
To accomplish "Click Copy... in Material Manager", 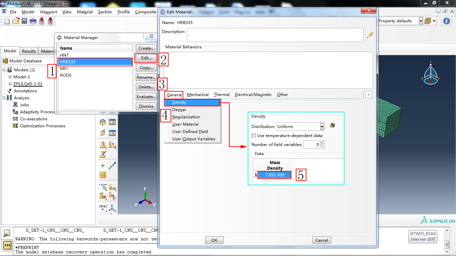I will pos(146,68).
